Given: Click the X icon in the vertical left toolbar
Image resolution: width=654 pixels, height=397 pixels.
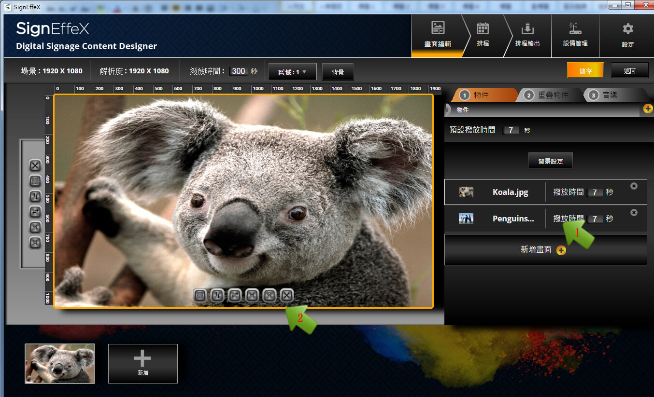Looking at the screenshot, I should (x=35, y=166).
